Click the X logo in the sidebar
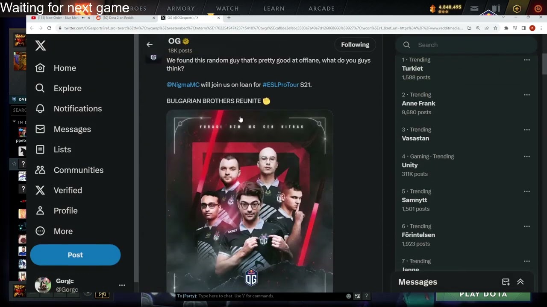 click(41, 46)
